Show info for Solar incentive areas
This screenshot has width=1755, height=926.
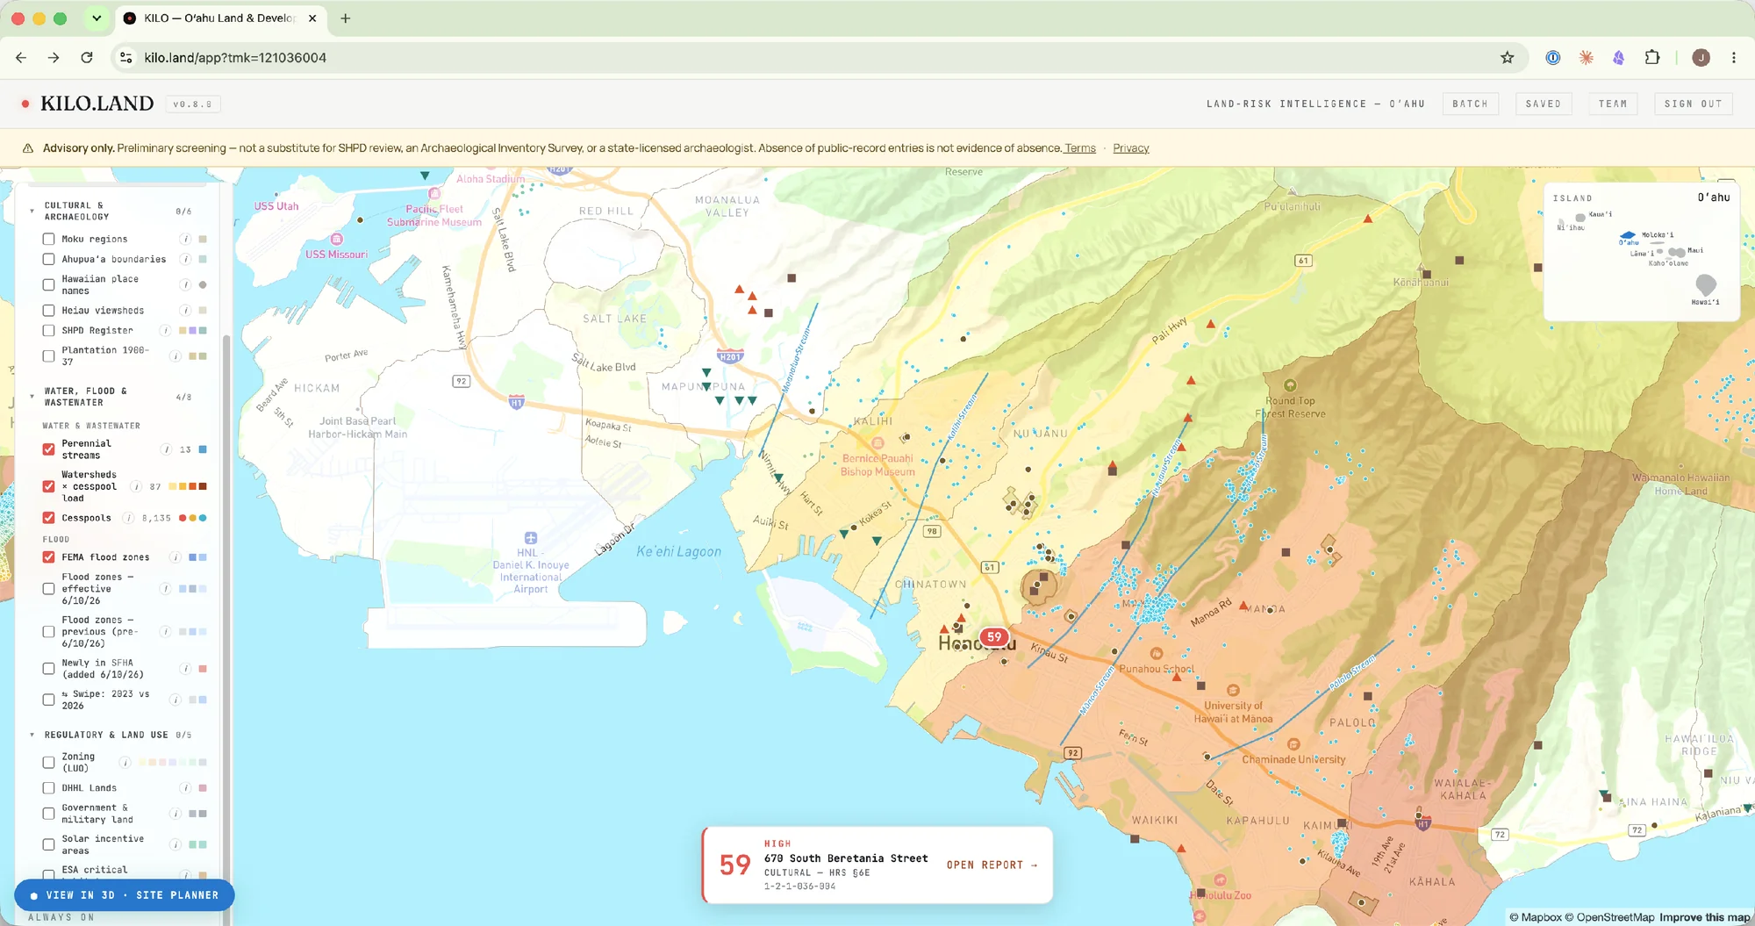[x=175, y=844]
